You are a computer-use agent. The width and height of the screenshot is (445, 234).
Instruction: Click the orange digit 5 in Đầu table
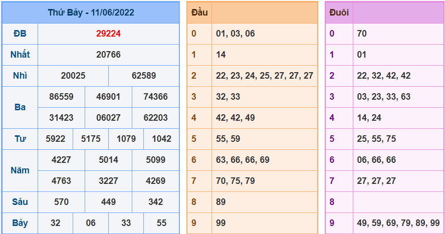coord(193,139)
